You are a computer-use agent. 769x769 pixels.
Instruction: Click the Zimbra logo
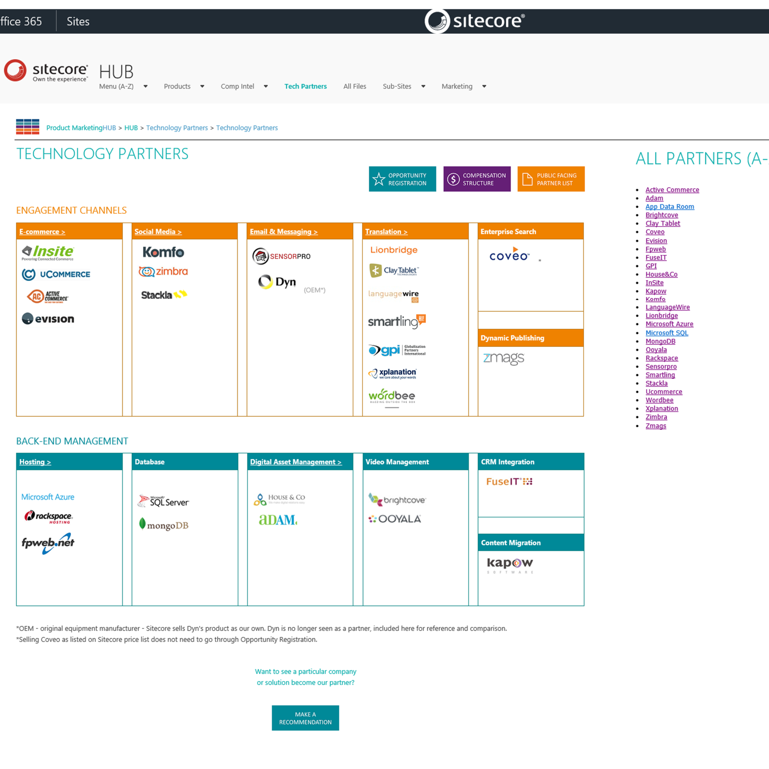click(163, 272)
